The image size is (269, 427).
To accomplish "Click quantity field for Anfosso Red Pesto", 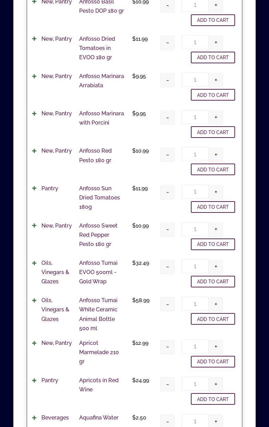I will tap(195, 154).
